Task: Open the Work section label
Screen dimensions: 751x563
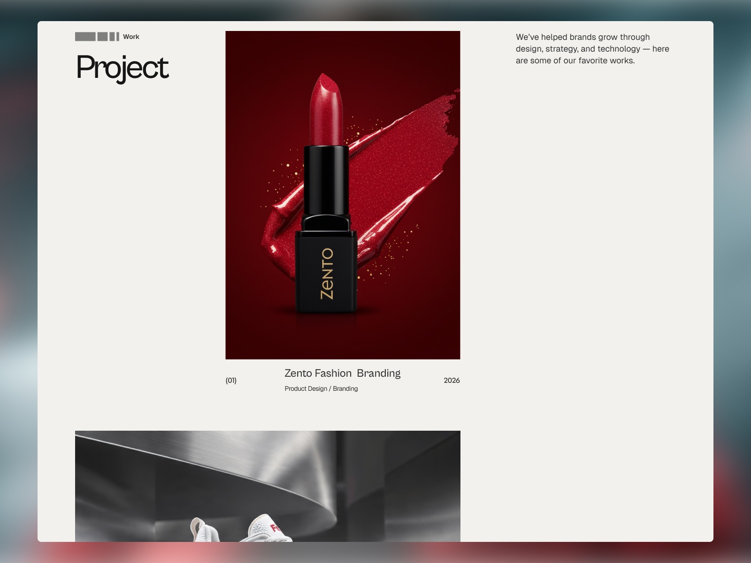Action: pos(130,37)
